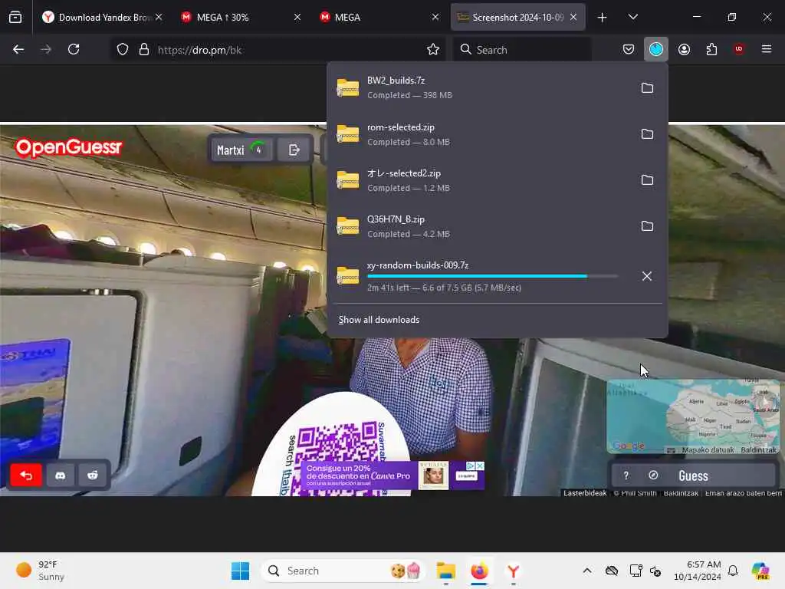Open the BW2_builds.7z download
Viewport: 785px width, 589px height.
481,87
